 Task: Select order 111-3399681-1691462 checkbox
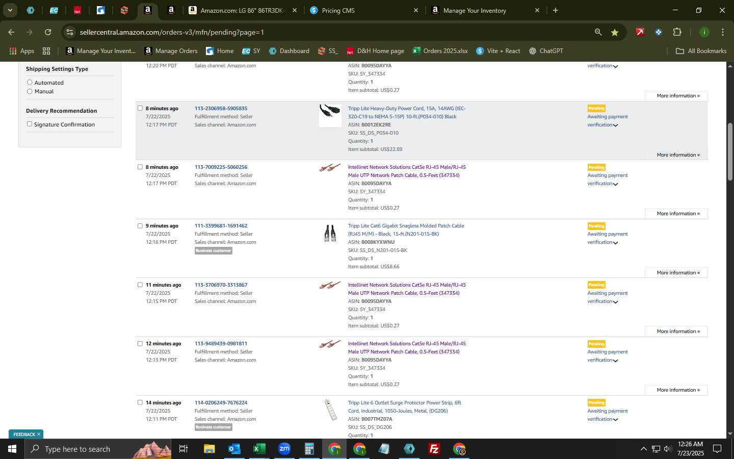(140, 225)
